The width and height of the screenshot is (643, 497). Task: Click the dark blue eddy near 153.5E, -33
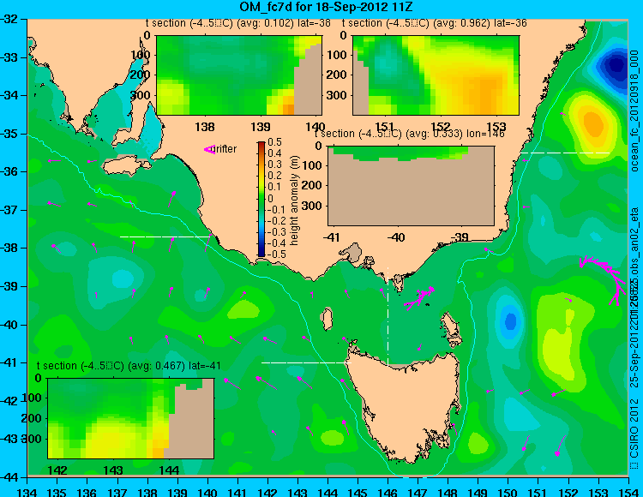[x=615, y=66]
